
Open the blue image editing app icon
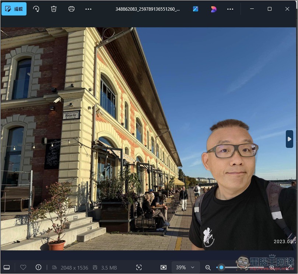click(196, 9)
